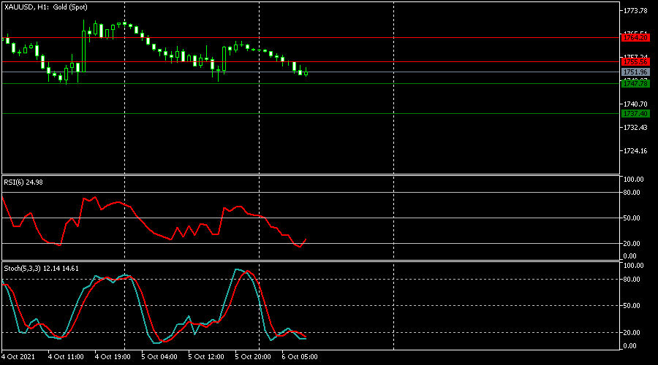Viewport: 658px width, 365px height.
Task: Click the 1732.43 price axis value
Action: 635,128
